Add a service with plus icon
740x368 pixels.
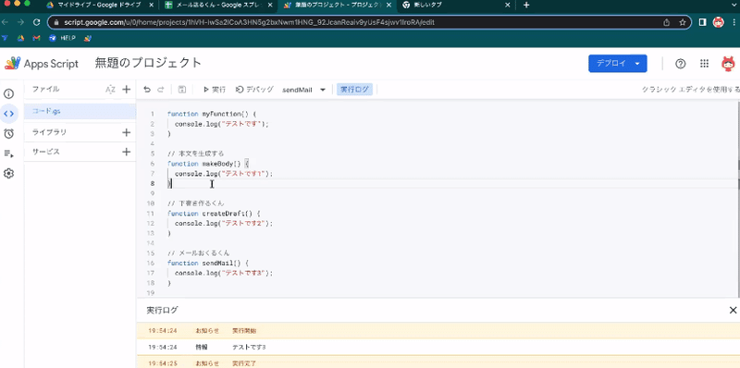tap(126, 152)
